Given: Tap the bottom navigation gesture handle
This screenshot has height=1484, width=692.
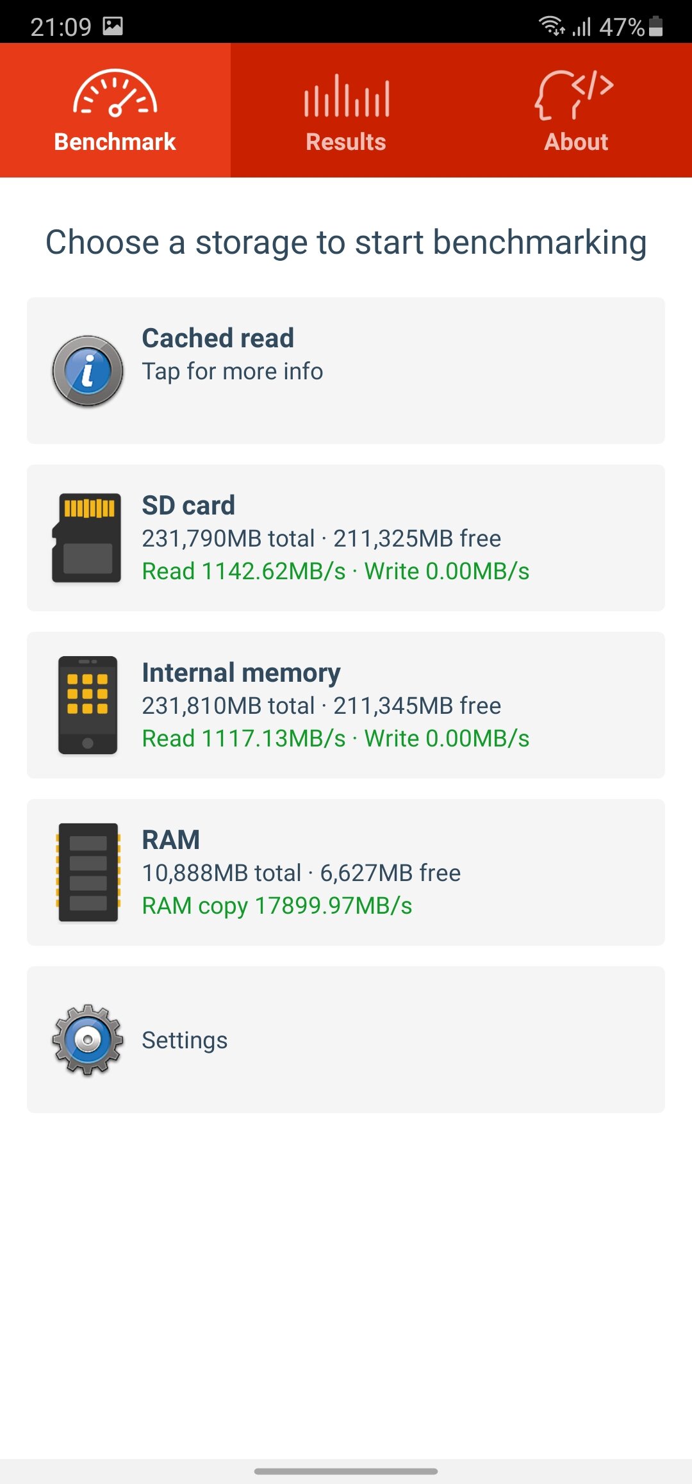Looking at the screenshot, I should [346, 1471].
